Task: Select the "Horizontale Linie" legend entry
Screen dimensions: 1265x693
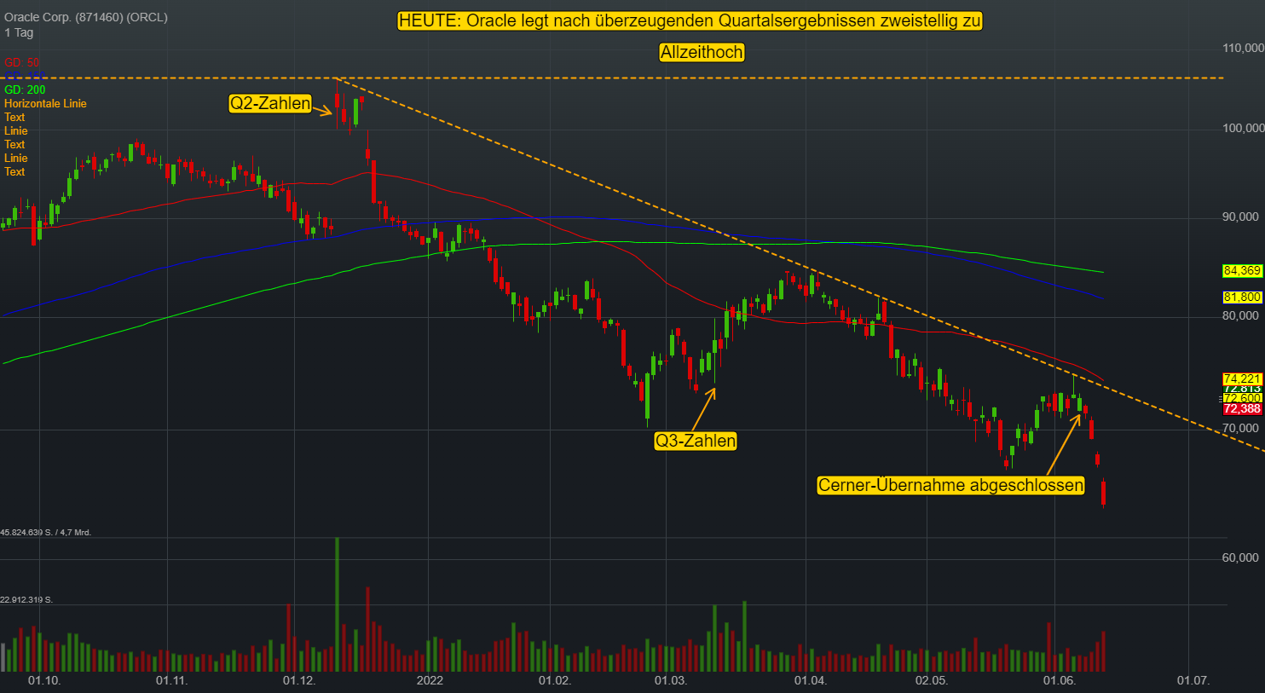Action: coord(45,103)
